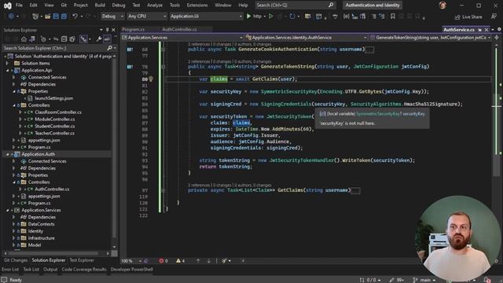Click the Open File folder icon
The image size is (503, 283).
[47, 16]
